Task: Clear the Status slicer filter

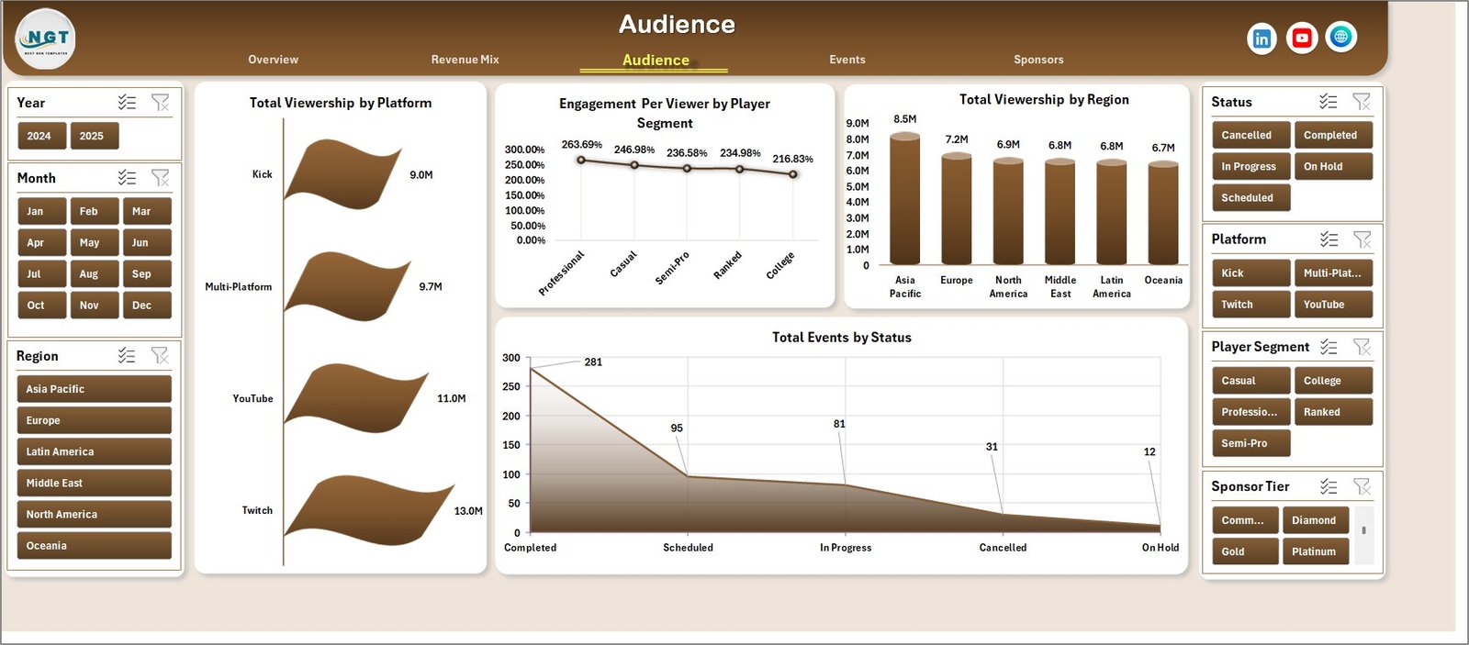Action: pos(1362,102)
